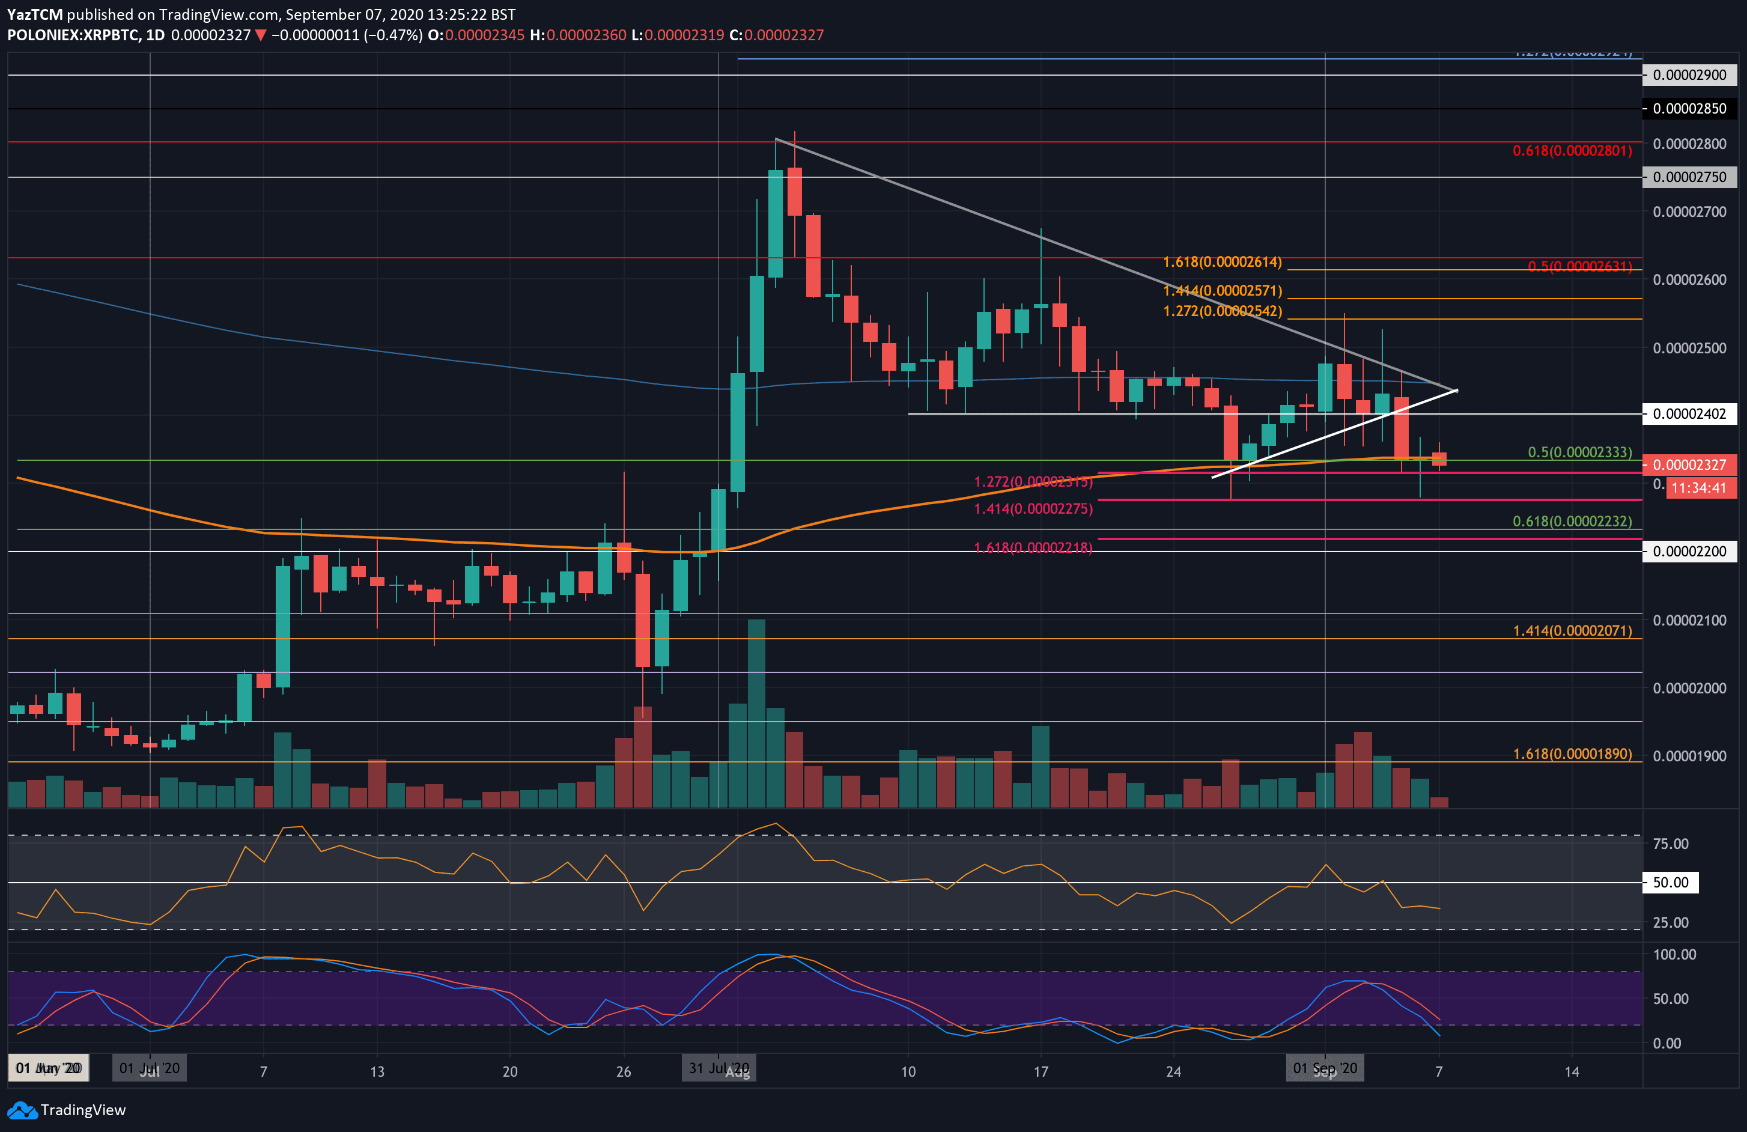1747x1132 pixels.
Task: Click the current price 0.00002327 label
Action: tap(1689, 464)
